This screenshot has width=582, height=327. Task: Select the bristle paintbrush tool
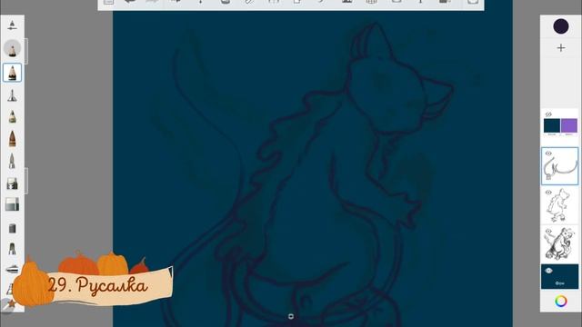click(12, 249)
